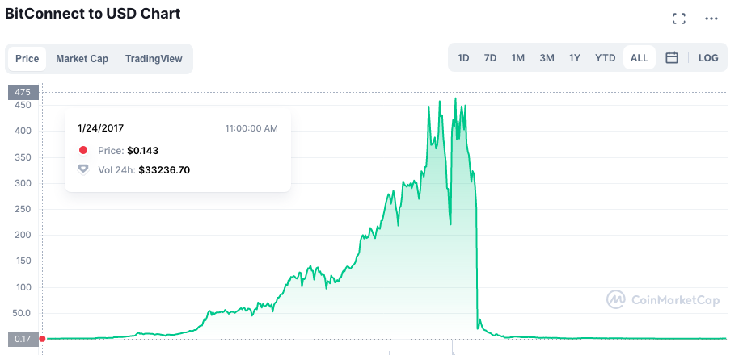The image size is (743, 355).
Task: Click the 0.17 price label on axis
Action: point(23,339)
